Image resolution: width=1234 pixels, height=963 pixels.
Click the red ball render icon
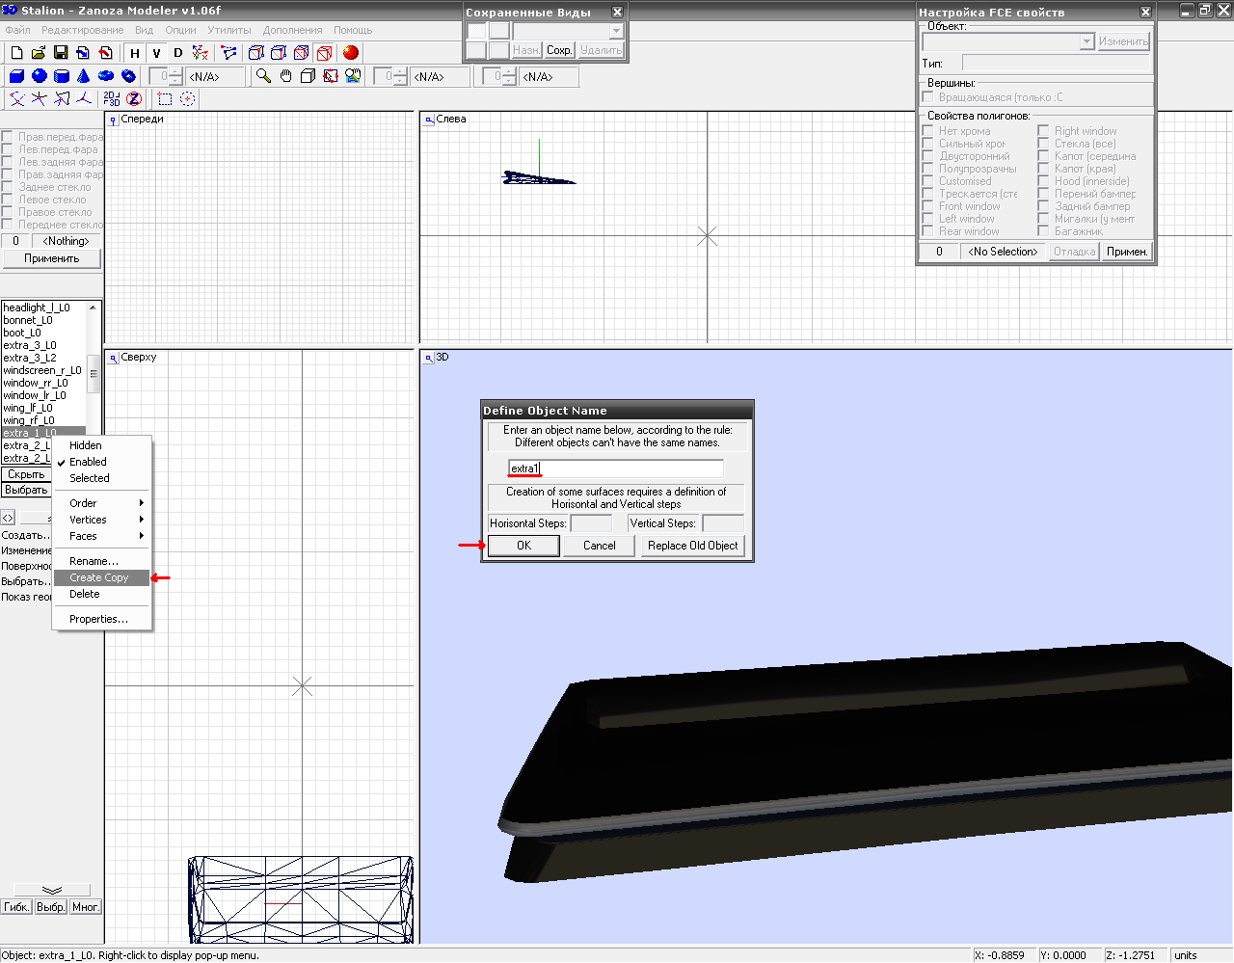(350, 53)
